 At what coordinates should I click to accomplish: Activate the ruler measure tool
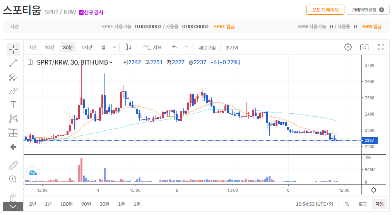tap(13, 165)
